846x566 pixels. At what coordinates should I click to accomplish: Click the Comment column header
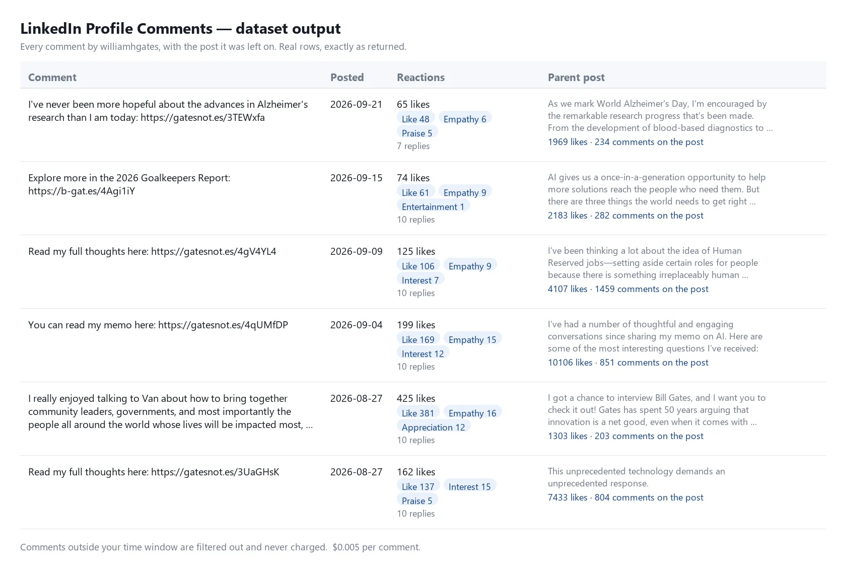tap(52, 77)
